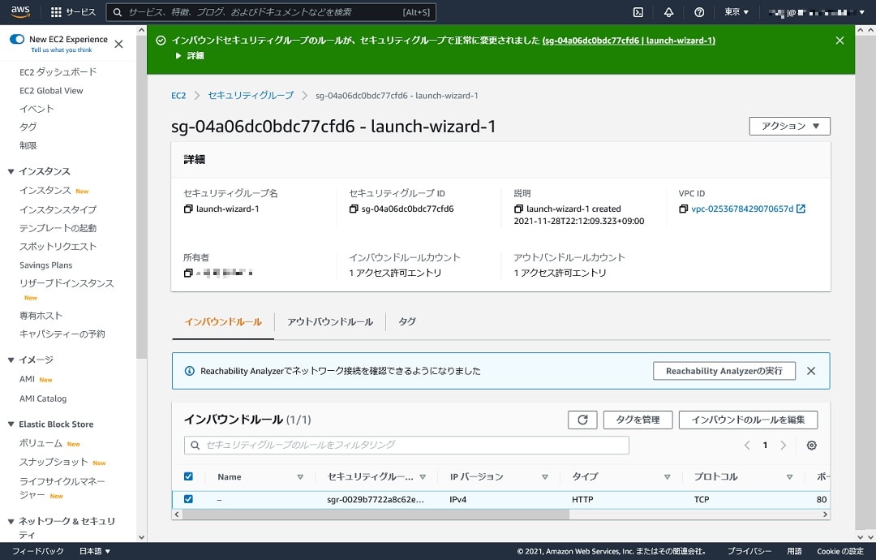This screenshot has width=876, height=560.
Task: Open the 東京 region selector
Action: point(736,11)
